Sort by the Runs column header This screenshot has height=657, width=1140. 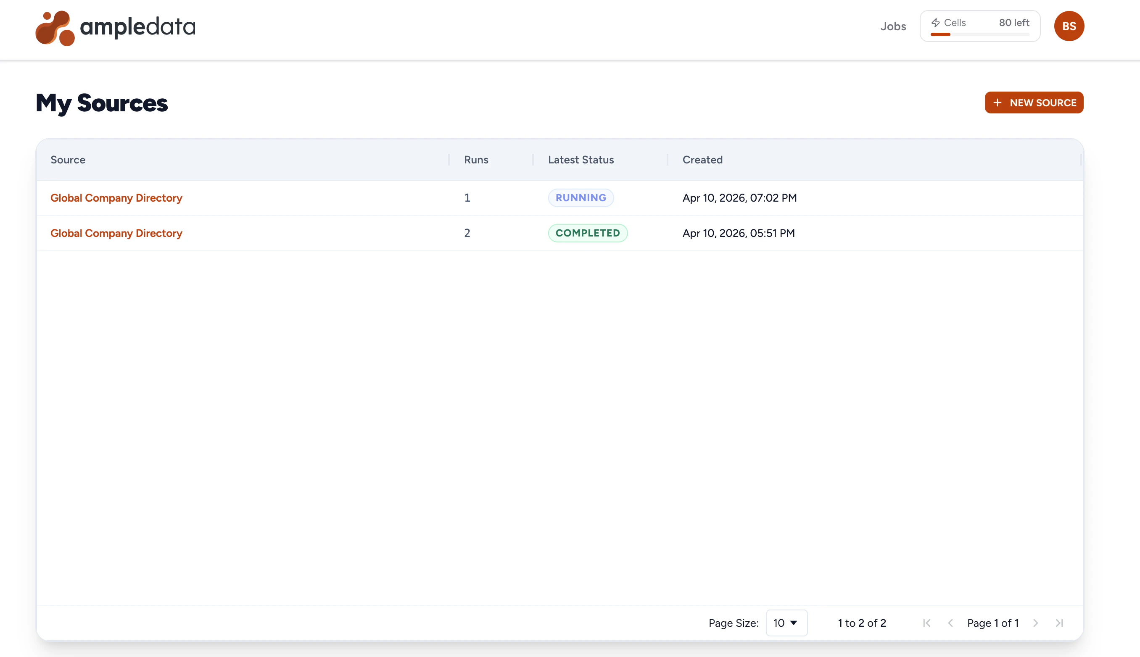476,159
